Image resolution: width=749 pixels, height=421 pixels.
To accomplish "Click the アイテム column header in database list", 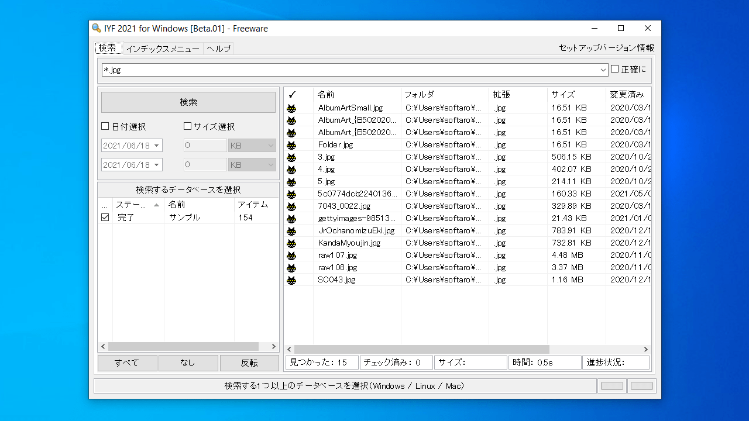I will (256, 205).
